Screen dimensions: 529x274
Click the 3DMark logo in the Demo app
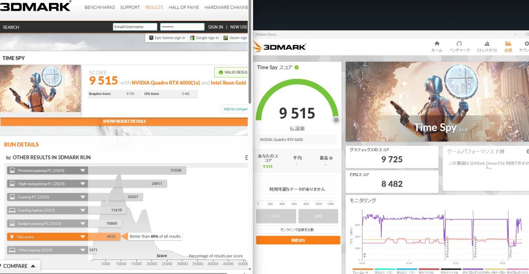(x=279, y=46)
